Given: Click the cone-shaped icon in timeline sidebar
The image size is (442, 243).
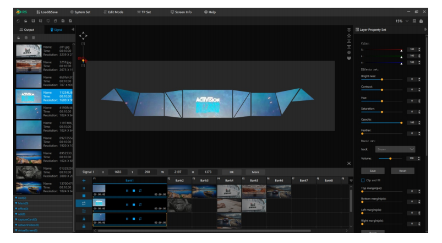Looking at the screenshot, I should (x=84, y=219).
